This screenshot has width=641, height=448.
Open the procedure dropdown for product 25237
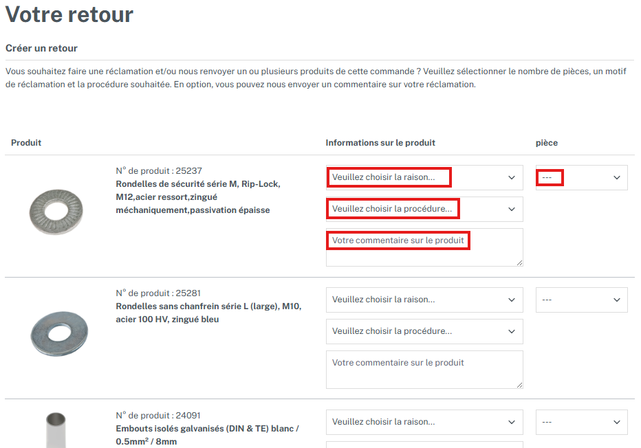pyautogui.click(x=424, y=209)
